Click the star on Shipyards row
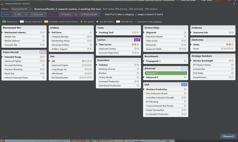Image resolution: width=238 pixels, height=142 pixels. (185, 33)
